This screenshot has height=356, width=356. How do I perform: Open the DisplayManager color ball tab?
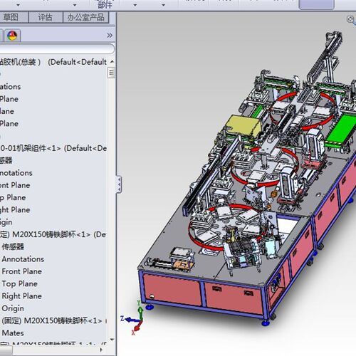pyautogui.click(x=12, y=36)
